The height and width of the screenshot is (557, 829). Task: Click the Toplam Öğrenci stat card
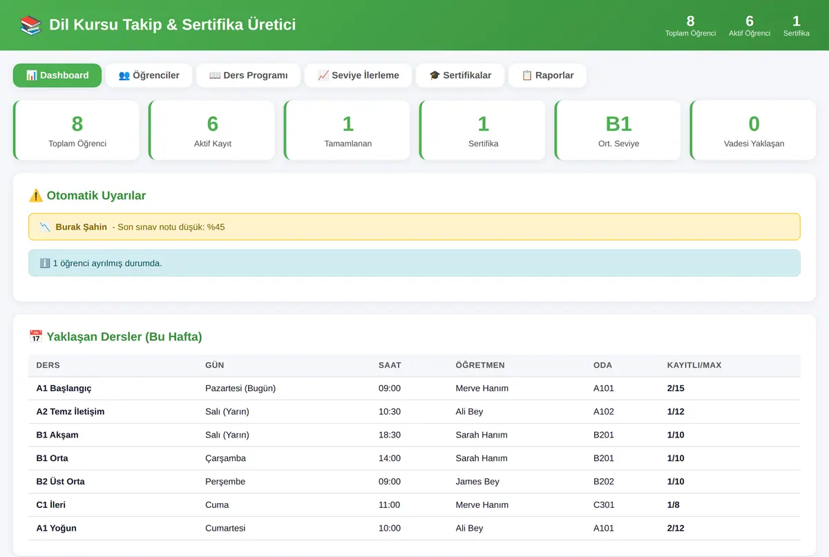tap(77, 131)
